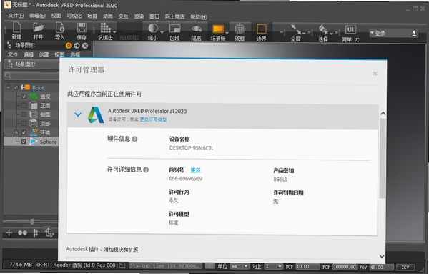Expand the 环境 tree node
Viewport: 429px width, 274px height.
[x=16, y=132]
